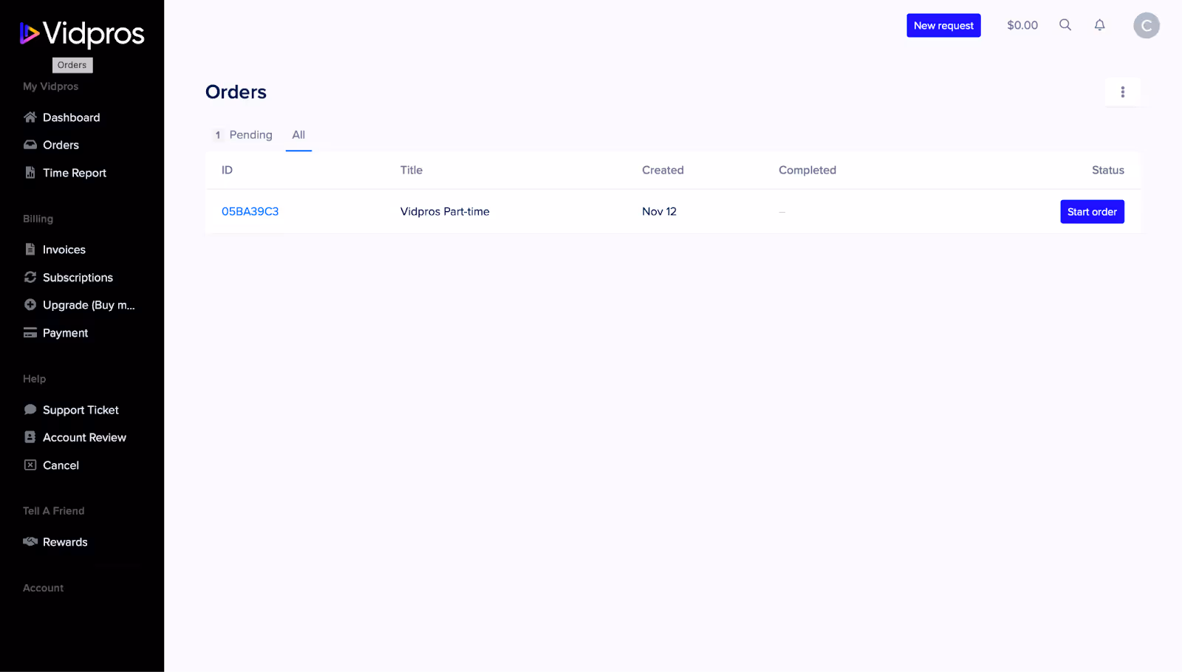Click the $0.00 balance
This screenshot has width=1182, height=672.
click(1022, 25)
